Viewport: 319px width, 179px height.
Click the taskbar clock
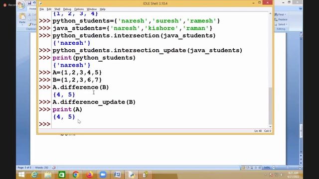click(x=293, y=175)
